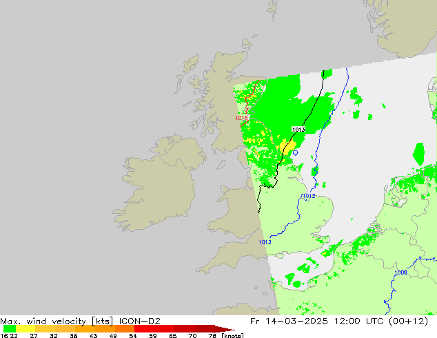Click the small blue closed isobar circle

click(x=295, y=153)
